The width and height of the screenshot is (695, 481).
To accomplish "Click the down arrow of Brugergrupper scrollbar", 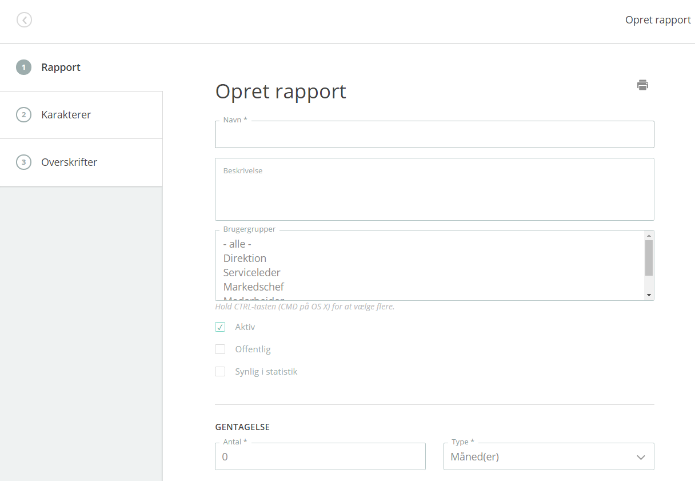I will coord(649,295).
